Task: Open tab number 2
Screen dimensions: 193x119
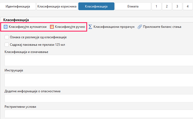Action: point(167,6)
